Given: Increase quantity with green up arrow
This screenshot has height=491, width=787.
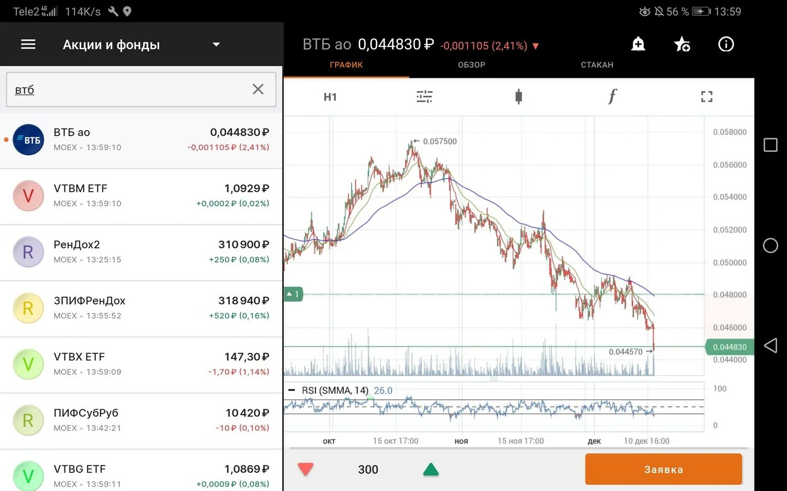Looking at the screenshot, I should 431,469.
